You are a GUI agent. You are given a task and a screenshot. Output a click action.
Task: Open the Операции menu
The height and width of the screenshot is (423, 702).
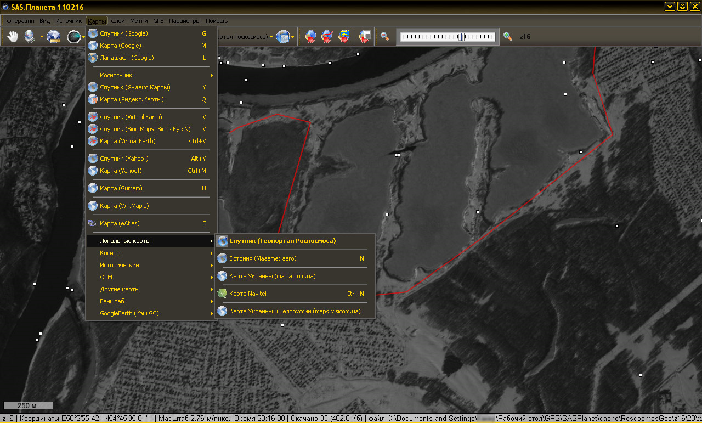[x=20, y=21]
